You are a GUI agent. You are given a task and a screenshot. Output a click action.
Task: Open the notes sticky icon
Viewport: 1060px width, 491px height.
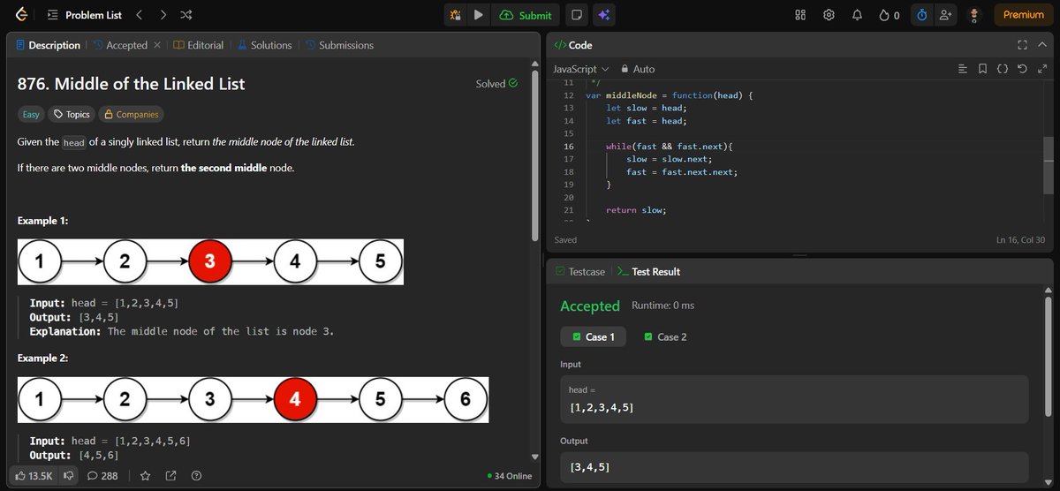point(576,15)
